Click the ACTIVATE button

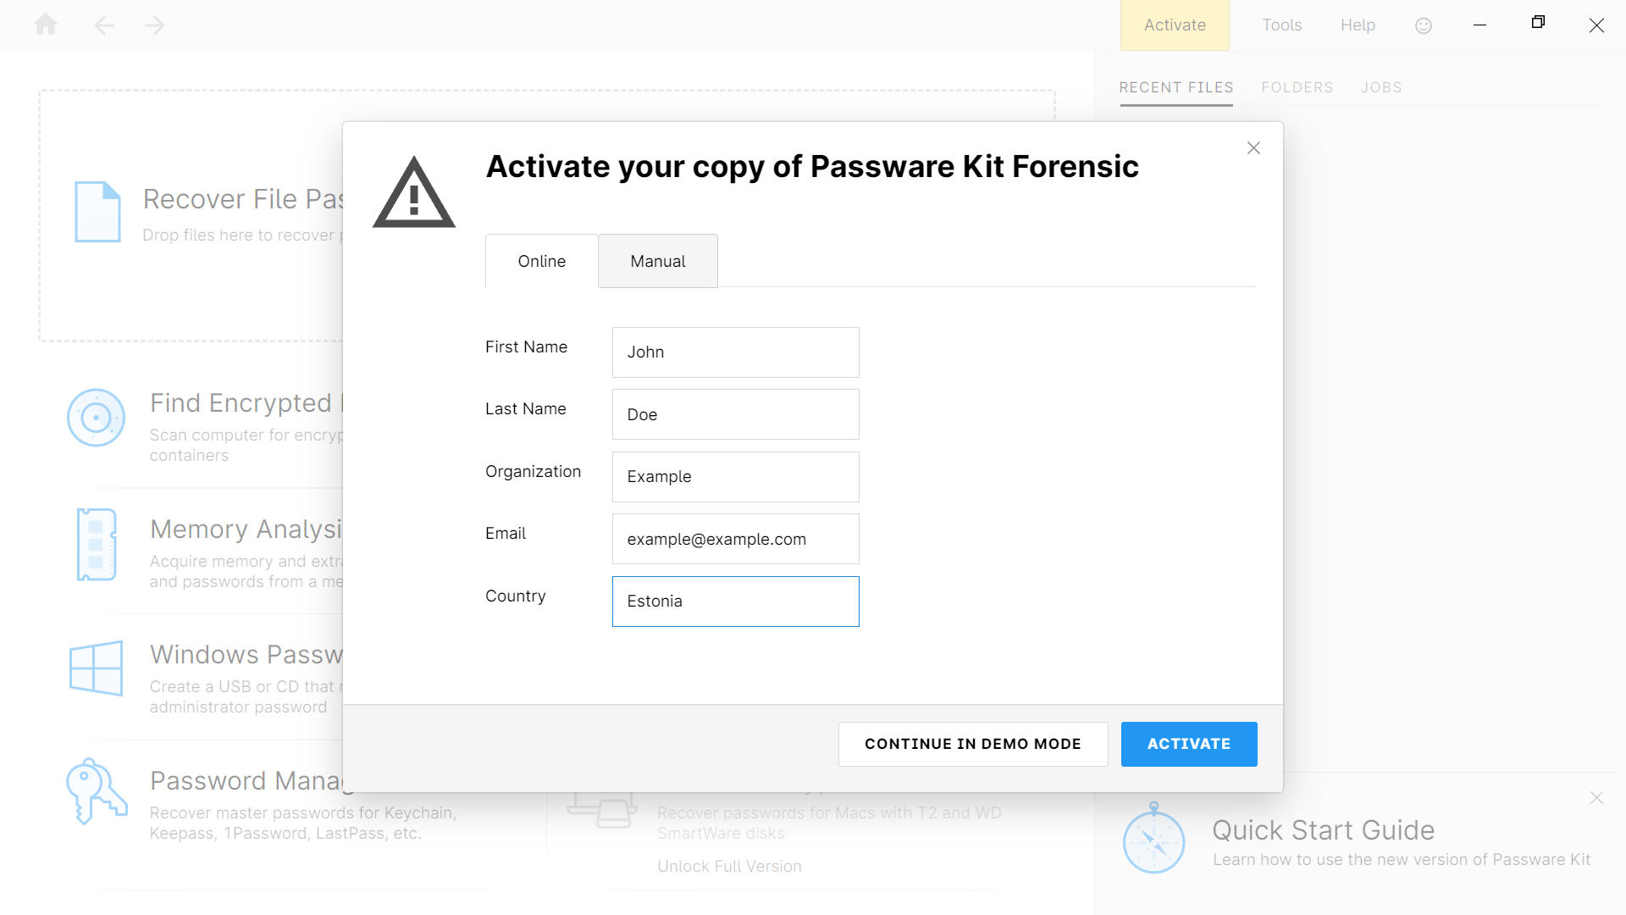pos(1189,744)
